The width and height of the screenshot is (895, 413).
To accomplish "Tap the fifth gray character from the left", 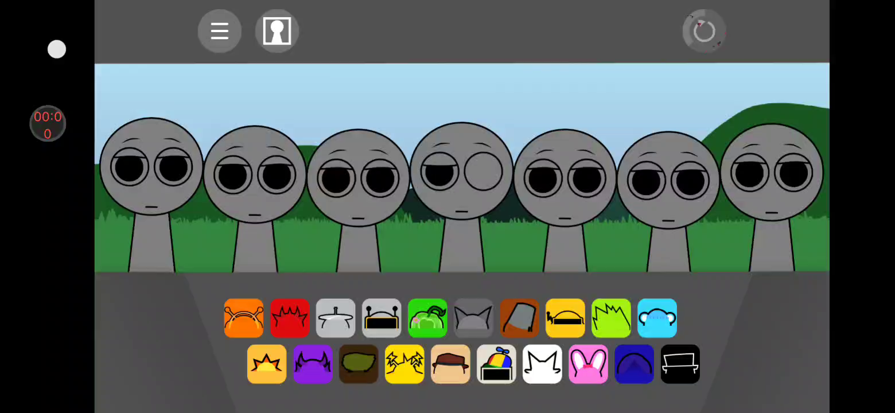I will [565, 201].
